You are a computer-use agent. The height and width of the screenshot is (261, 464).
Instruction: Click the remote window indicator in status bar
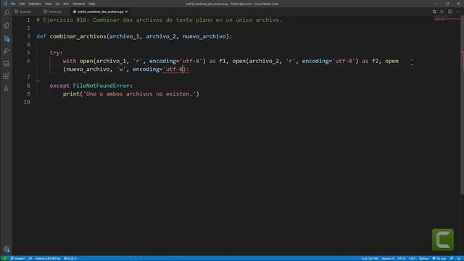(x=4, y=258)
